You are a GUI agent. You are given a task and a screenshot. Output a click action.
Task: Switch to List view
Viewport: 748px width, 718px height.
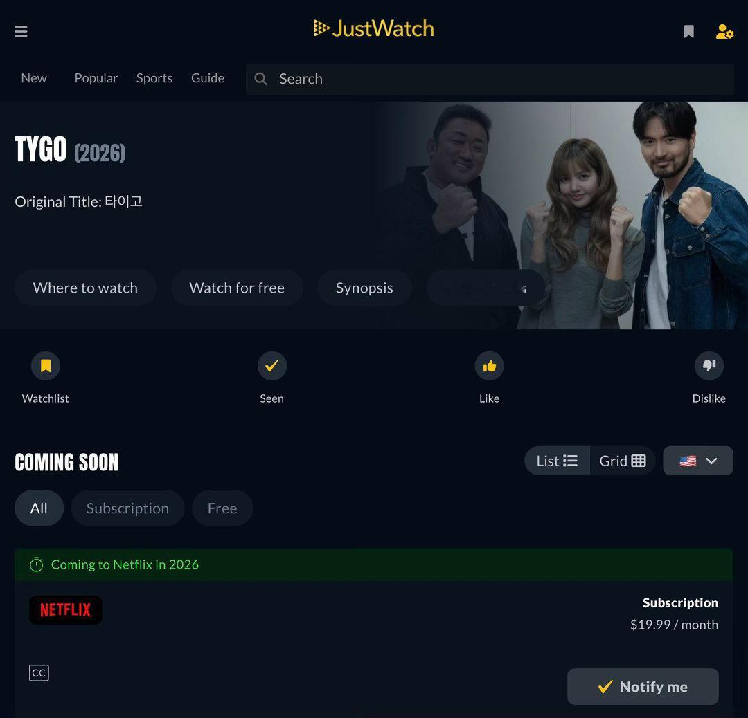pos(557,461)
